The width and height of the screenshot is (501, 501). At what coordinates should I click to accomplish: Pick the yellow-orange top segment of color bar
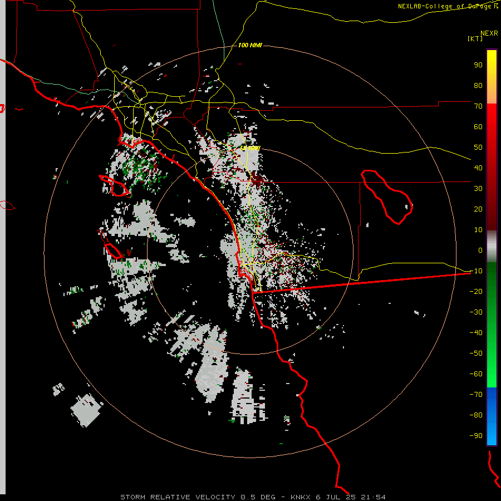(x=492, y=77)
